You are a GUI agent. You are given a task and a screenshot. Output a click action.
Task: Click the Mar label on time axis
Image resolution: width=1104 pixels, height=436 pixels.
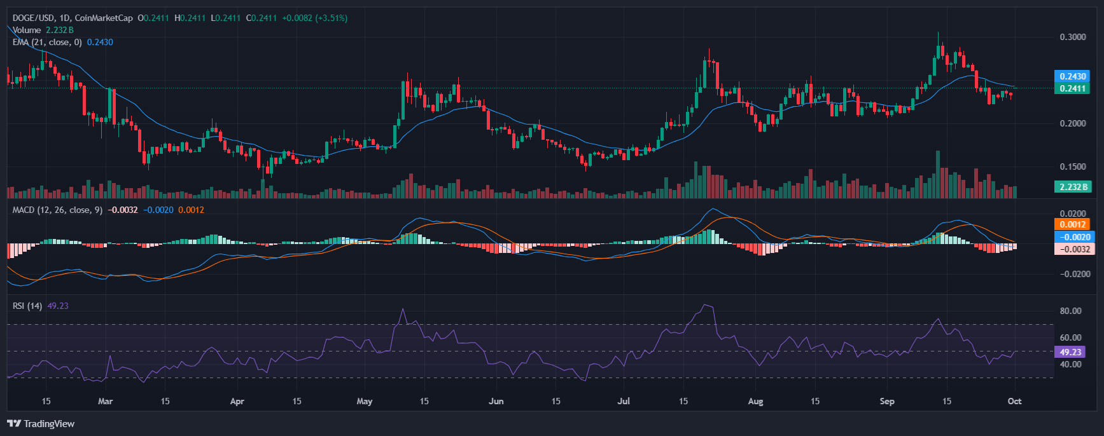106,401
